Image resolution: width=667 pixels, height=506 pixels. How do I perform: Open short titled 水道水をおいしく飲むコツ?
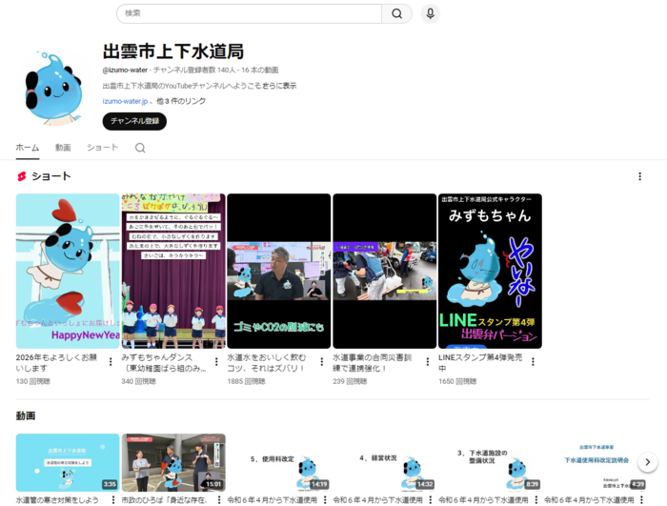[266, 362]
